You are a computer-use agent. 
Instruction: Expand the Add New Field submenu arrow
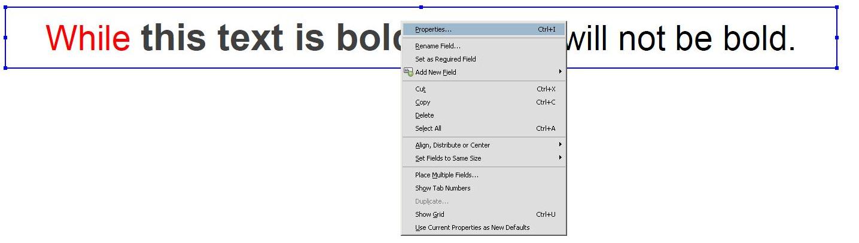coord(561,72)
